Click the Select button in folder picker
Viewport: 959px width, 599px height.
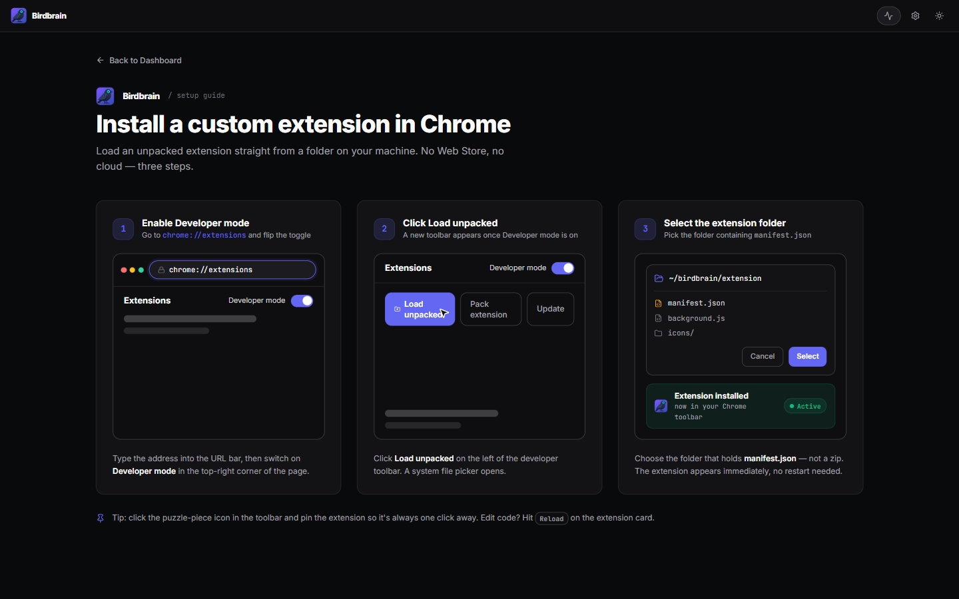(808, 357)
